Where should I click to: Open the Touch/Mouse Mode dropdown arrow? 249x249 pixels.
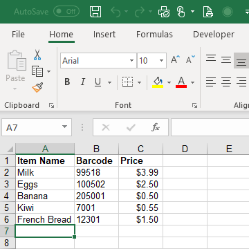point(193,11)
